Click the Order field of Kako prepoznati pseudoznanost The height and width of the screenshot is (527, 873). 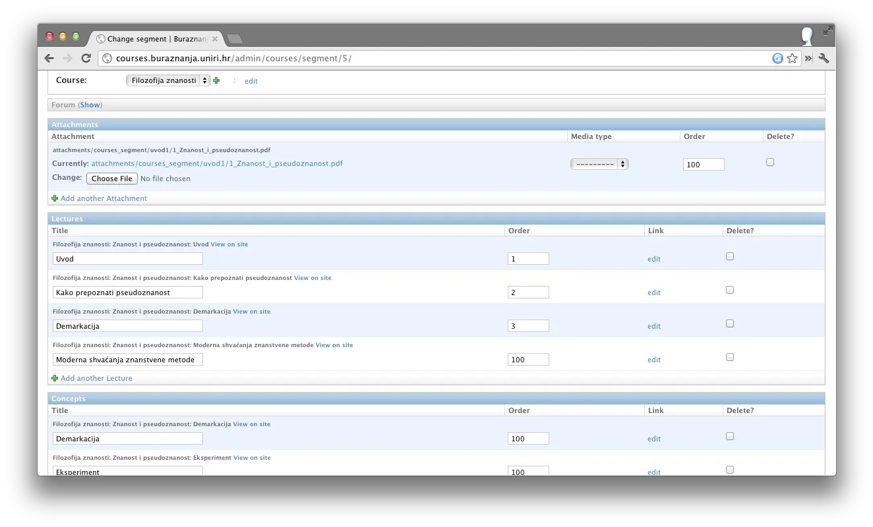coord(528,292)
